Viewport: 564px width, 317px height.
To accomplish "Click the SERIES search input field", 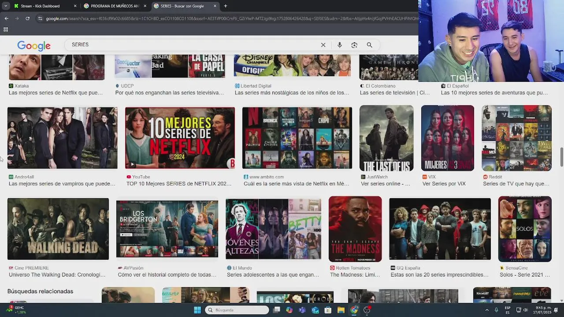I will [194, 45].
